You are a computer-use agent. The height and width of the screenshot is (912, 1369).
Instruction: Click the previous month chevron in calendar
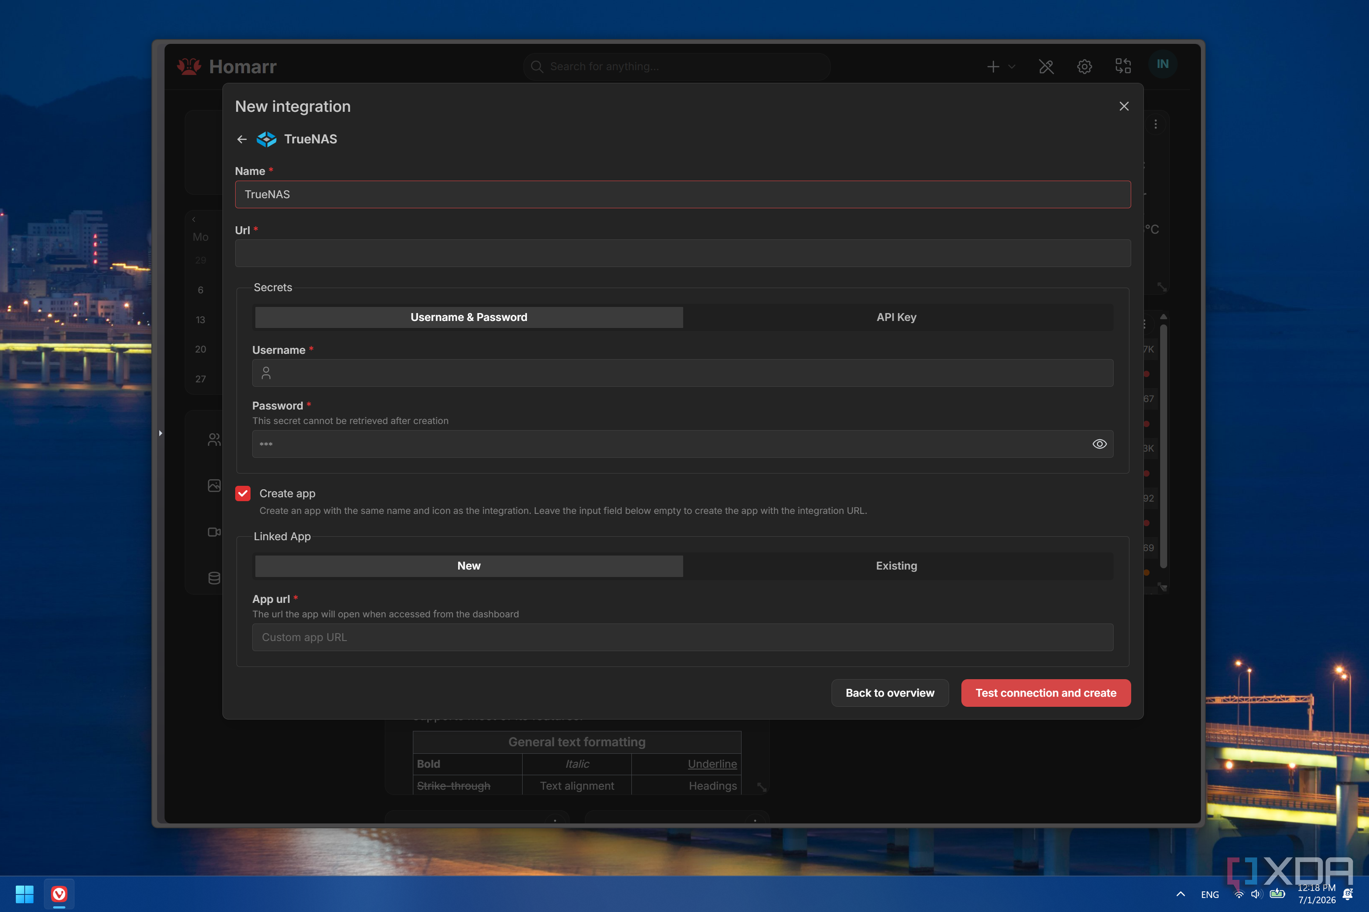194,219
